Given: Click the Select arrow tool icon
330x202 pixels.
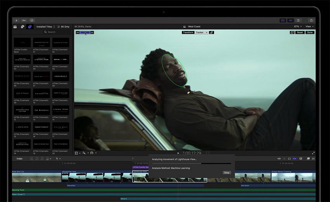Looking at the screenshot, I should (x=57, y=158).
